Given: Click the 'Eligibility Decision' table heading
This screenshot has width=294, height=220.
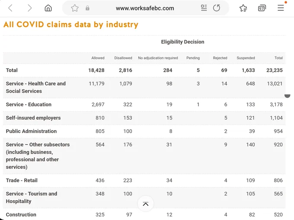Looking at the screenshot, I should [x=182, y=42].
